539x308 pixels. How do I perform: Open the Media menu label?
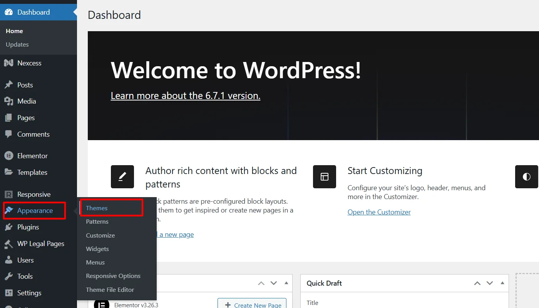click(27, 101)
